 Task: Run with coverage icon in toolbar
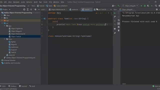point(148,6)
